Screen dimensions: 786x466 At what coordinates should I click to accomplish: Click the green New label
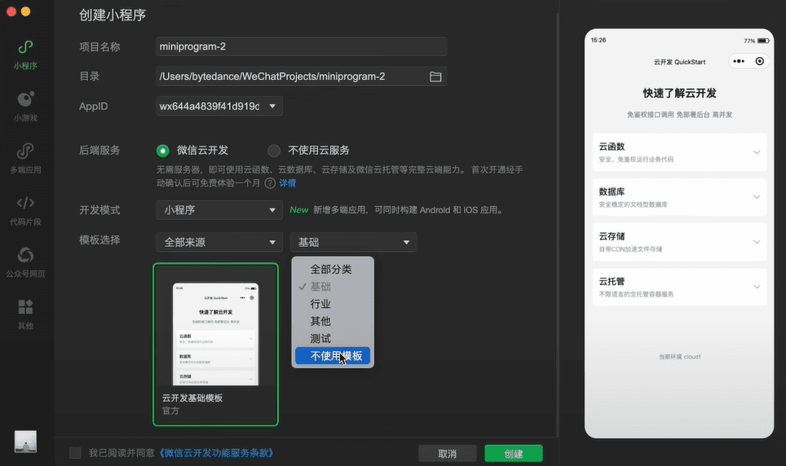click(x=298, y=210)
